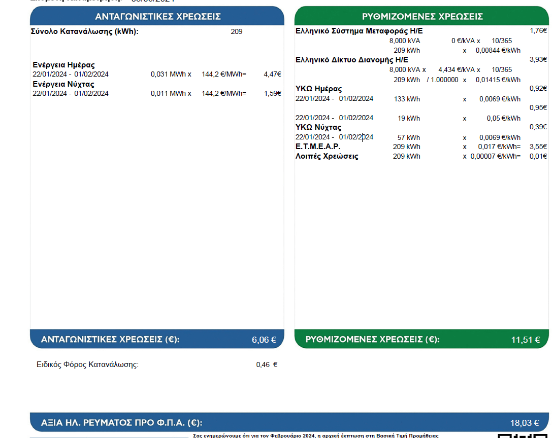
Task: Click the 0,92€ amount
Action: pyautogui.click(x=538, y=88)
